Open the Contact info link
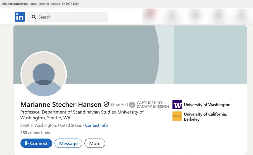Image resolution: width=253 pixels, height=155 pixels. (x=96, y=125)
